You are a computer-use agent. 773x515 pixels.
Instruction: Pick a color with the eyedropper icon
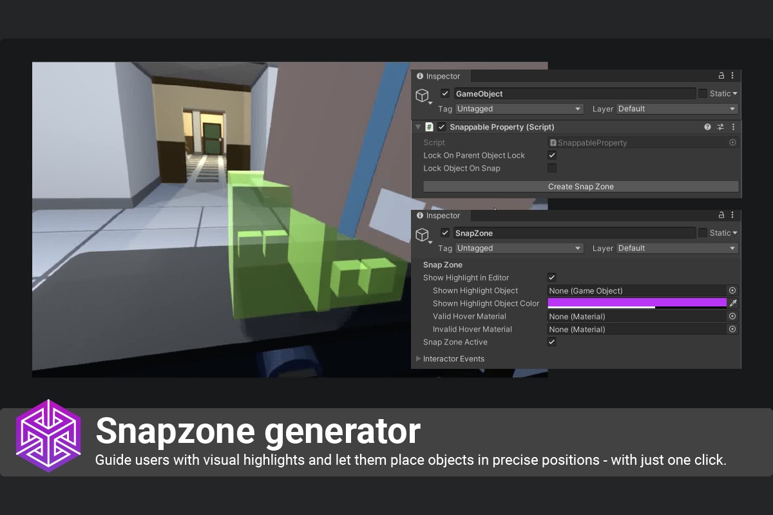pyautogui.click(x=733, y=303)
